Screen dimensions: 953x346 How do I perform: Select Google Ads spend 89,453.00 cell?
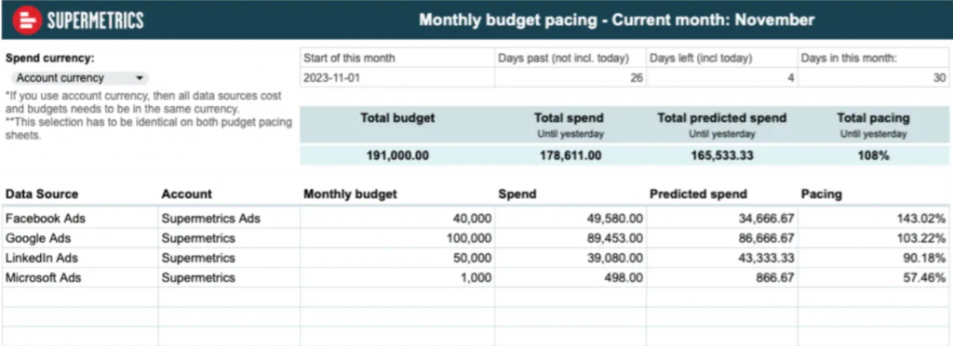coord(570,238)
